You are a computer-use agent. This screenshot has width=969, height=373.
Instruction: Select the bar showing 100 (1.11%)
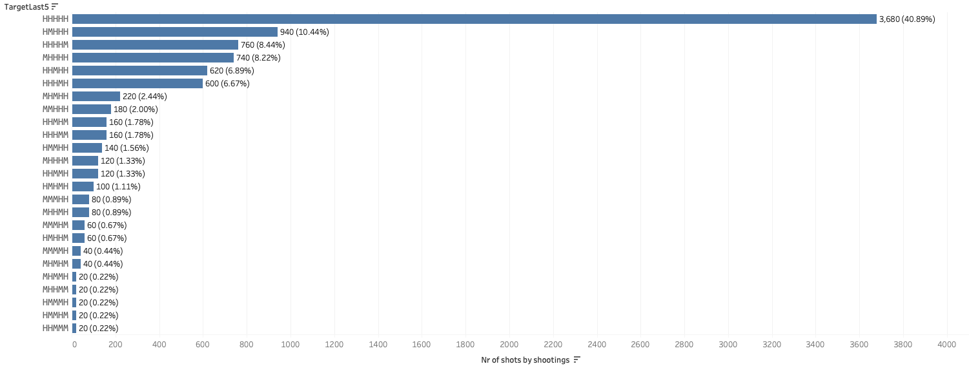point(83,187)
